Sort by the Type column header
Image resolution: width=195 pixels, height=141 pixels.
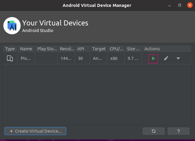pos(10,49)
